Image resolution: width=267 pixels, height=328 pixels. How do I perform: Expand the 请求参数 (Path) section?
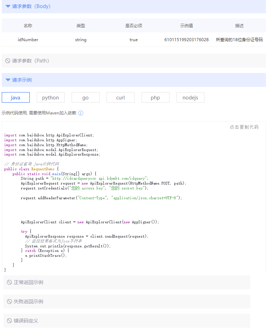pos(134,61)
